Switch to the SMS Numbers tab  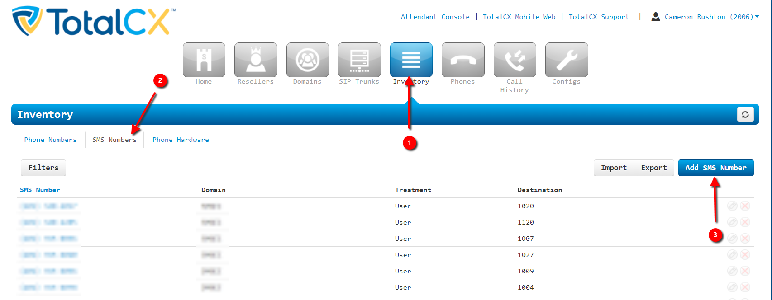pyautogui.click(x=114, y=140)
